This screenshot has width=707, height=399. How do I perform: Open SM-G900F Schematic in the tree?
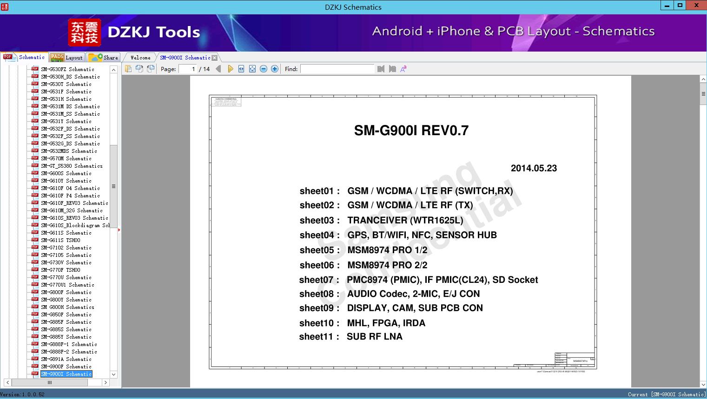coord(66,366)
